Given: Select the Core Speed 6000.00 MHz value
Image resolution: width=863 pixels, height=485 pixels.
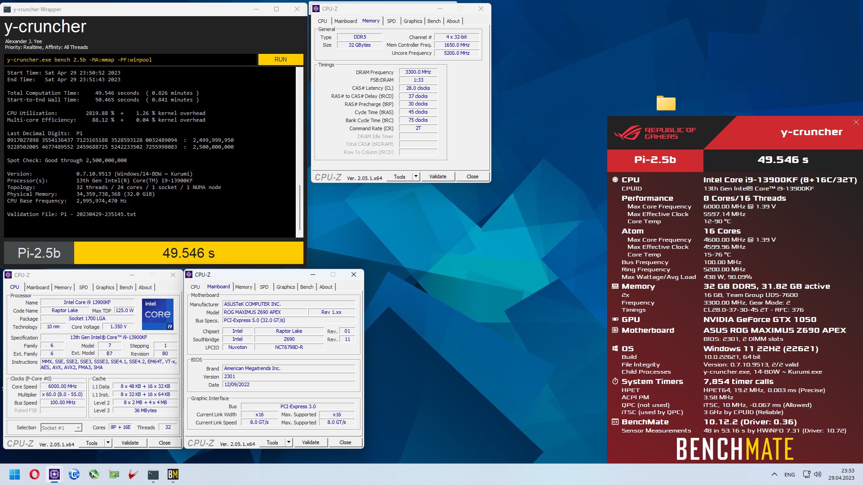Looking at the screenshot, I should pyautogui.click(x=62, y=386).
